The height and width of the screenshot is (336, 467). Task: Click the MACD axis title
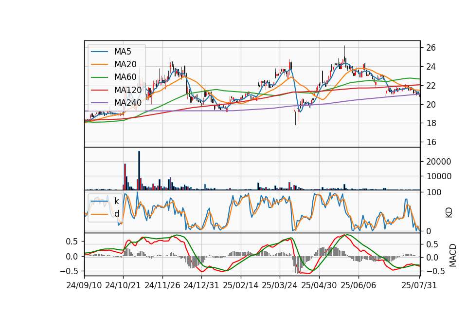pos(453,255)
